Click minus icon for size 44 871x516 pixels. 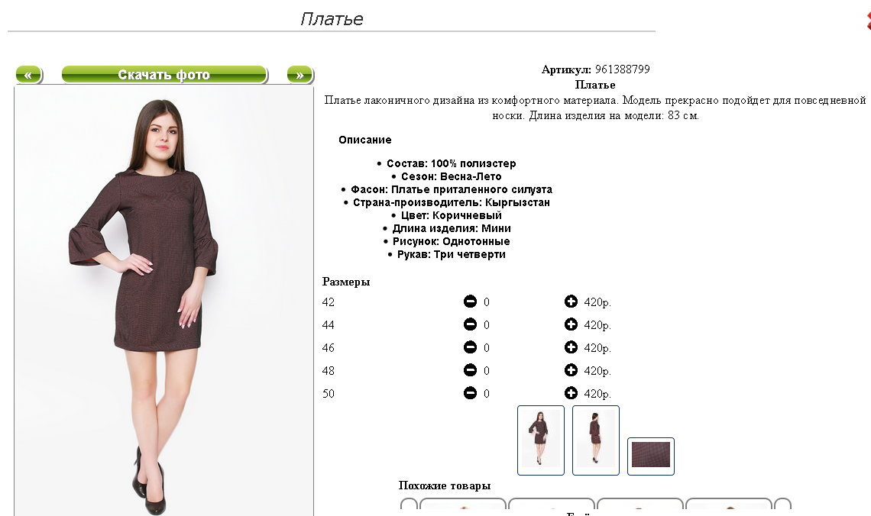pos(470,324)
